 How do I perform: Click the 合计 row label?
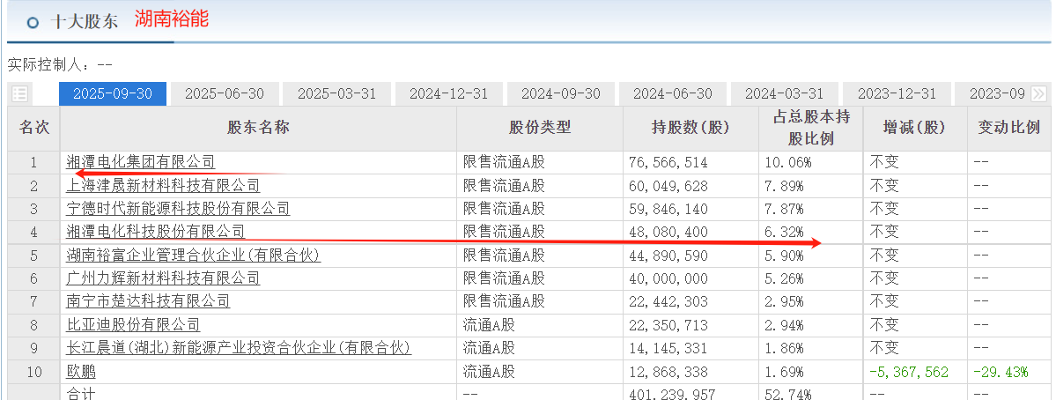point(81,394)
